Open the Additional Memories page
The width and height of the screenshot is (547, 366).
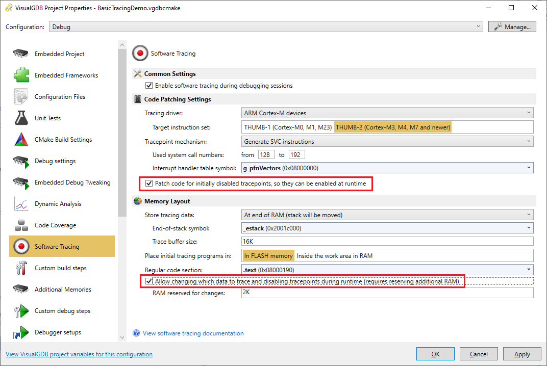pyautogui.click(x=62, y=290)
